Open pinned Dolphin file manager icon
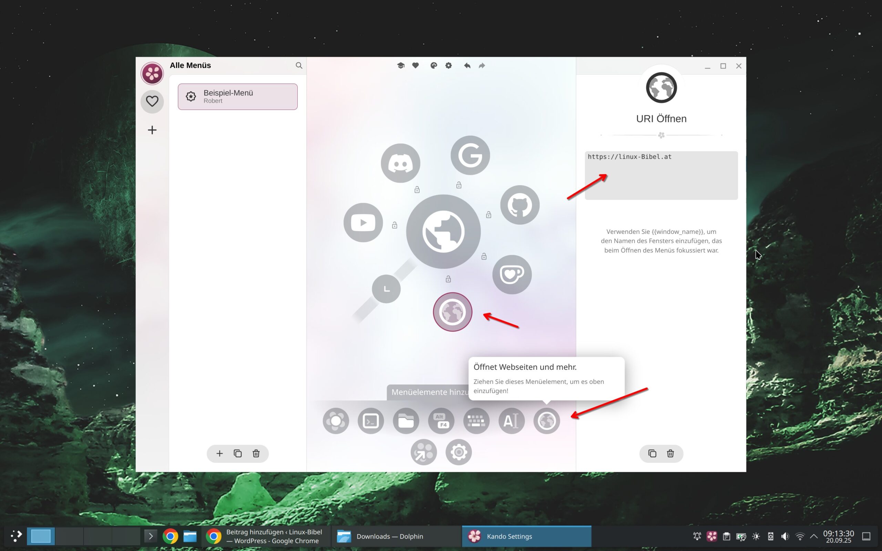This screenshot has height=551, width=882. (190, 537)
